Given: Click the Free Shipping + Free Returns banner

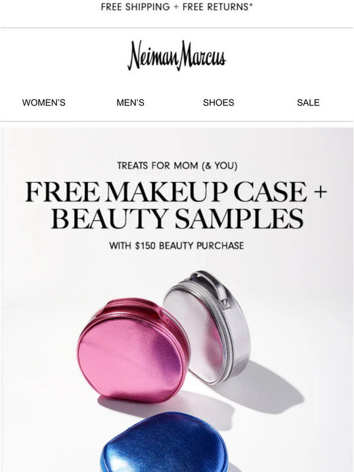Looking at the screenshot, I should 177,7.
